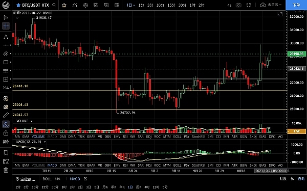307x191 pixels.
Task: Pick the grid measurement tool in sidebar
Action: click(6, 79)
